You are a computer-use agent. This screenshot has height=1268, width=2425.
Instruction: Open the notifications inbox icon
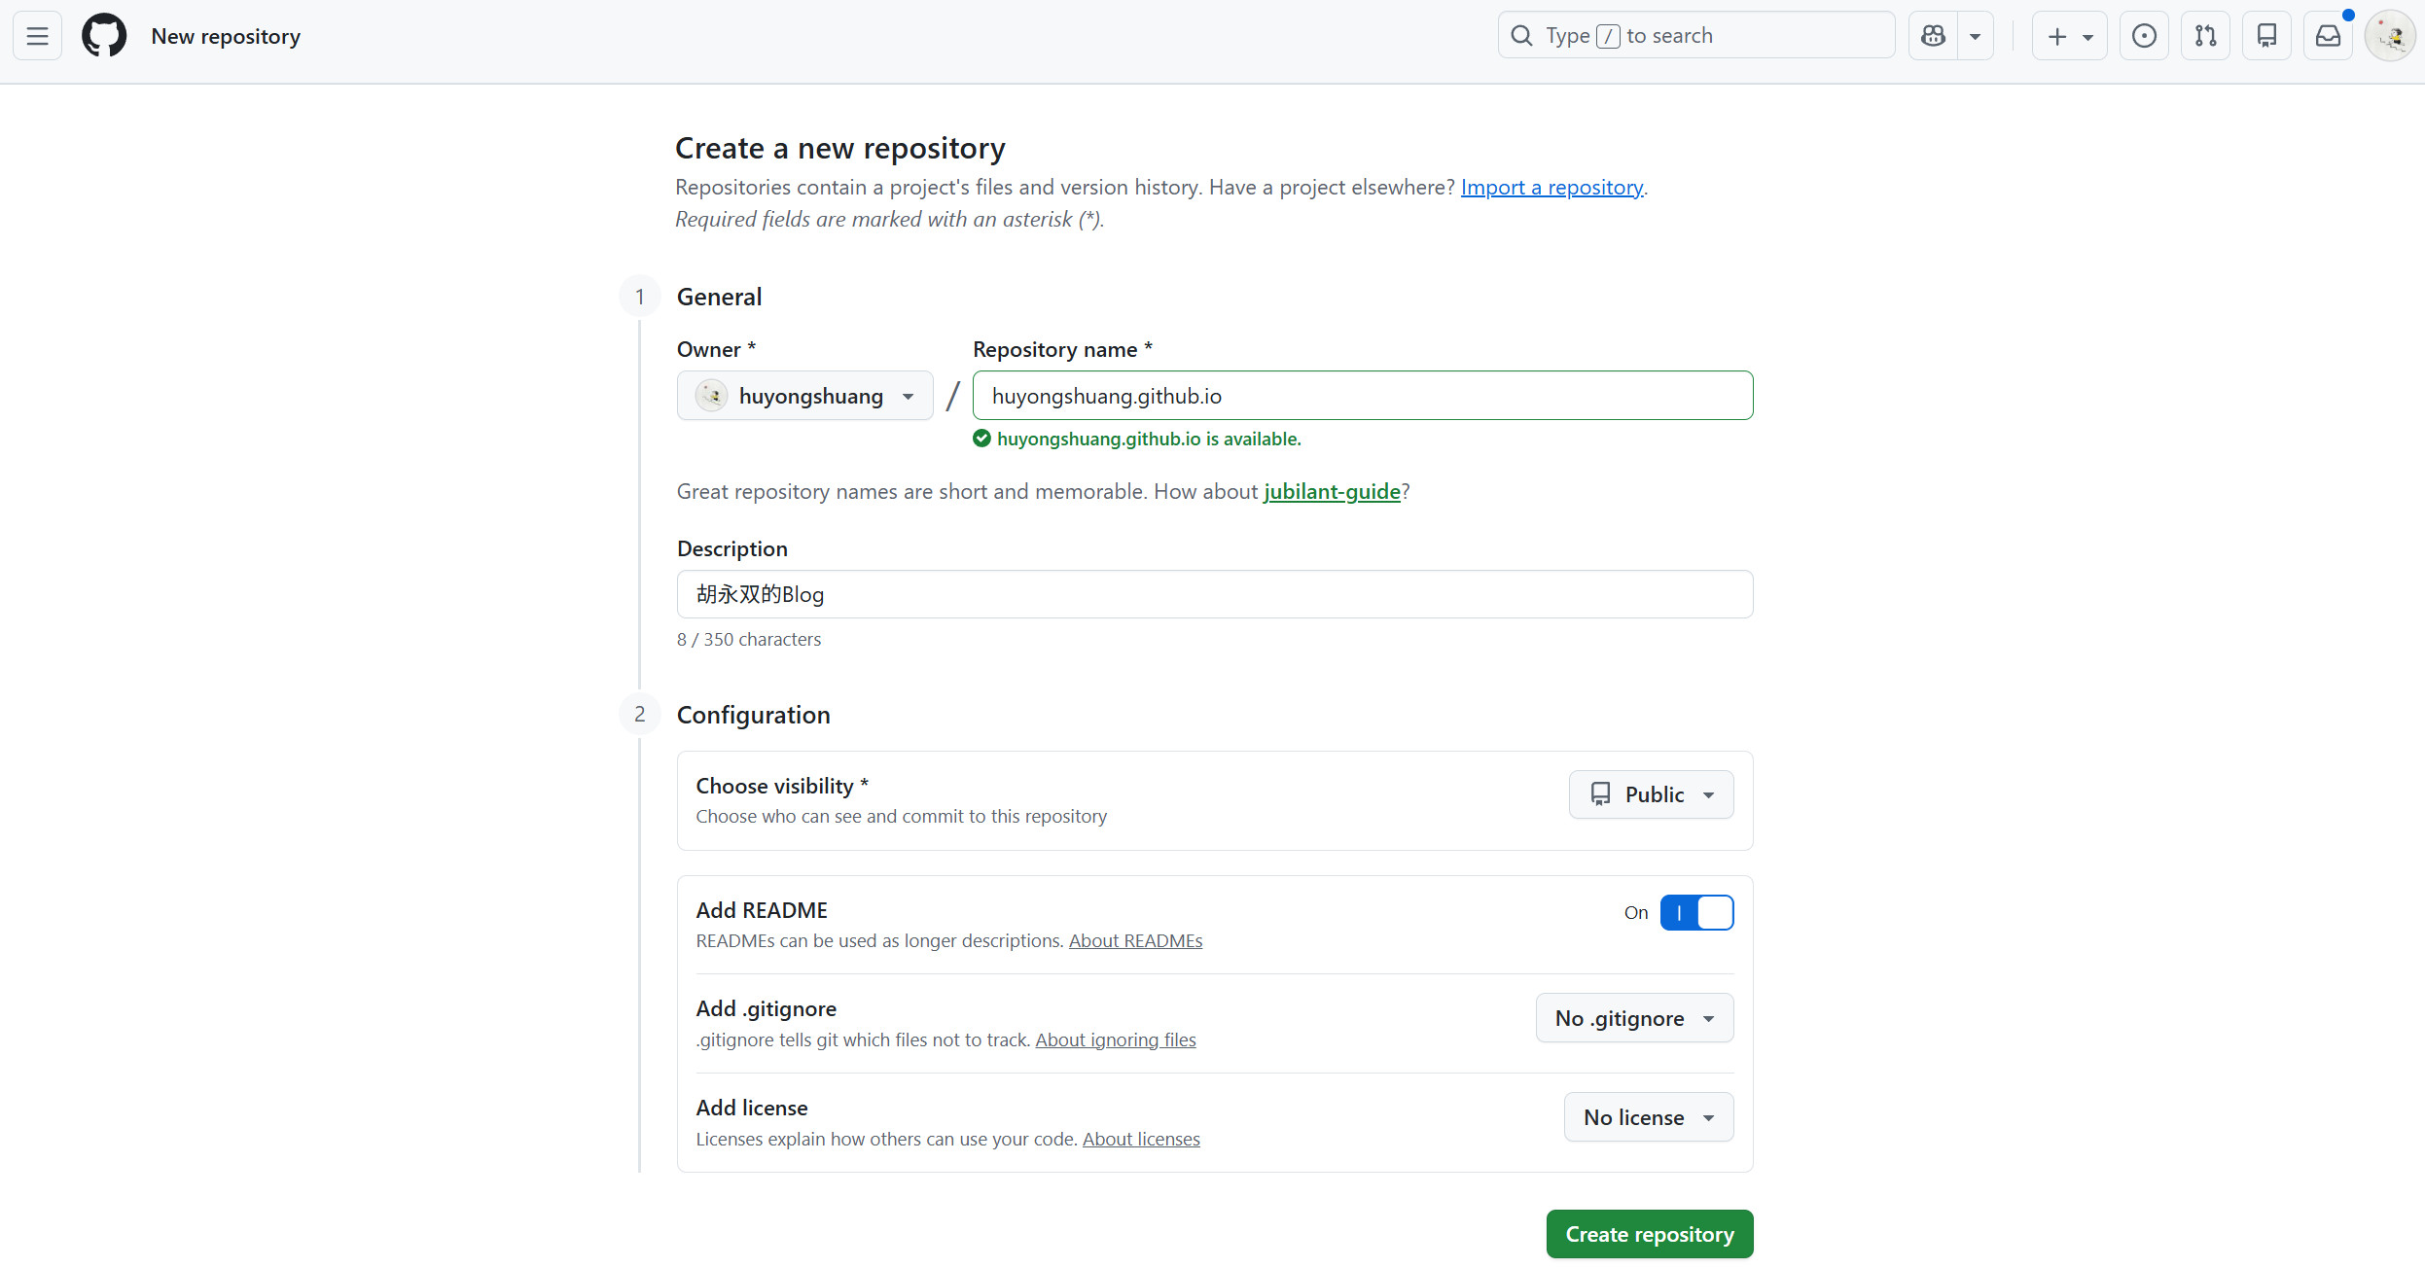[2328, 36]
